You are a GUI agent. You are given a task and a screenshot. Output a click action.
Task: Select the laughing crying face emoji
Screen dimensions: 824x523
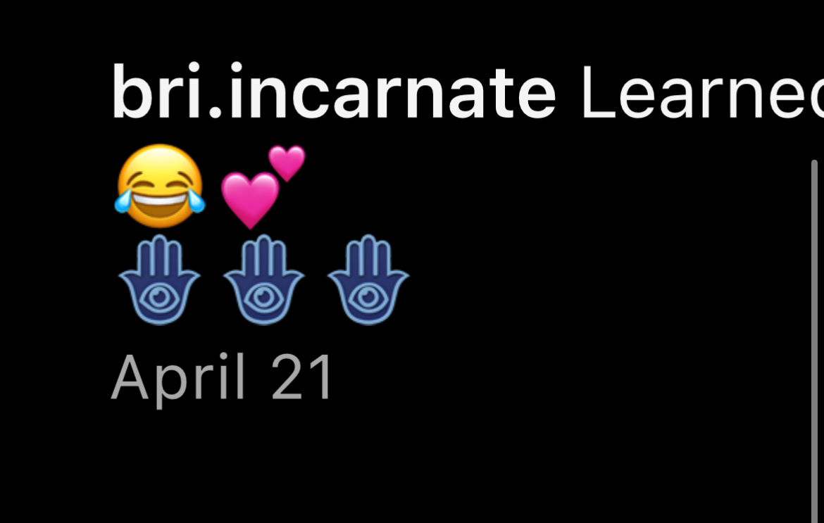[x=160, y=186]
